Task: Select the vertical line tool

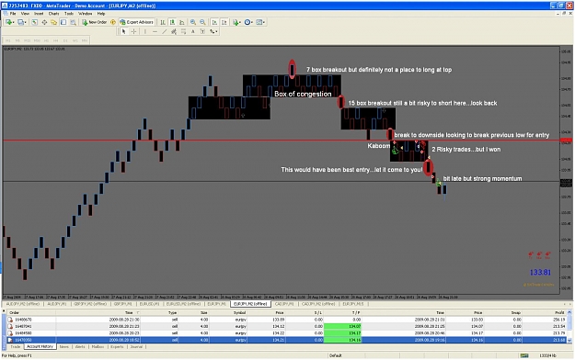Action: (x=145, y=31)
